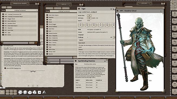Select 'Giant Boar' in NPCs list
The width and height of the screenshot is (177, 99).
coord(62,29)
